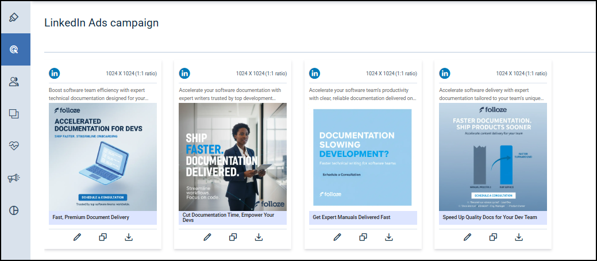597x261 pixels.
Task: Download the 'Cut Documentation Time' ad
Action: 259,237
